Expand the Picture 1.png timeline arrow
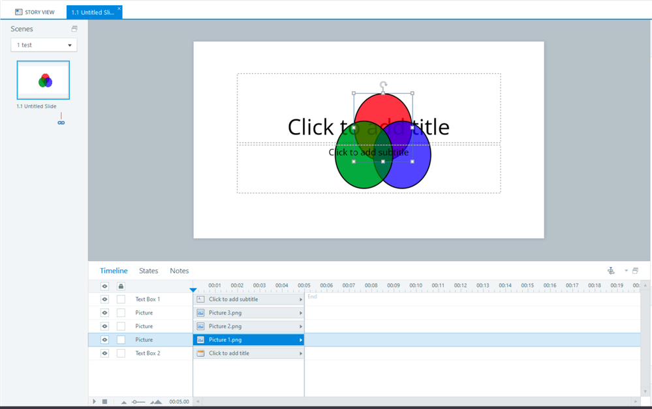652x409 pixels. (x=301, y=340)
